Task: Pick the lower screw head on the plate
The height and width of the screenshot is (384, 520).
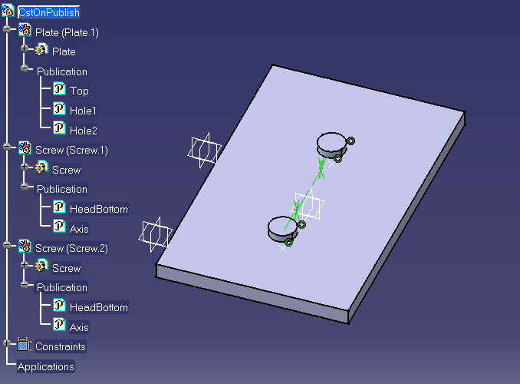Action: pos(281,227)
